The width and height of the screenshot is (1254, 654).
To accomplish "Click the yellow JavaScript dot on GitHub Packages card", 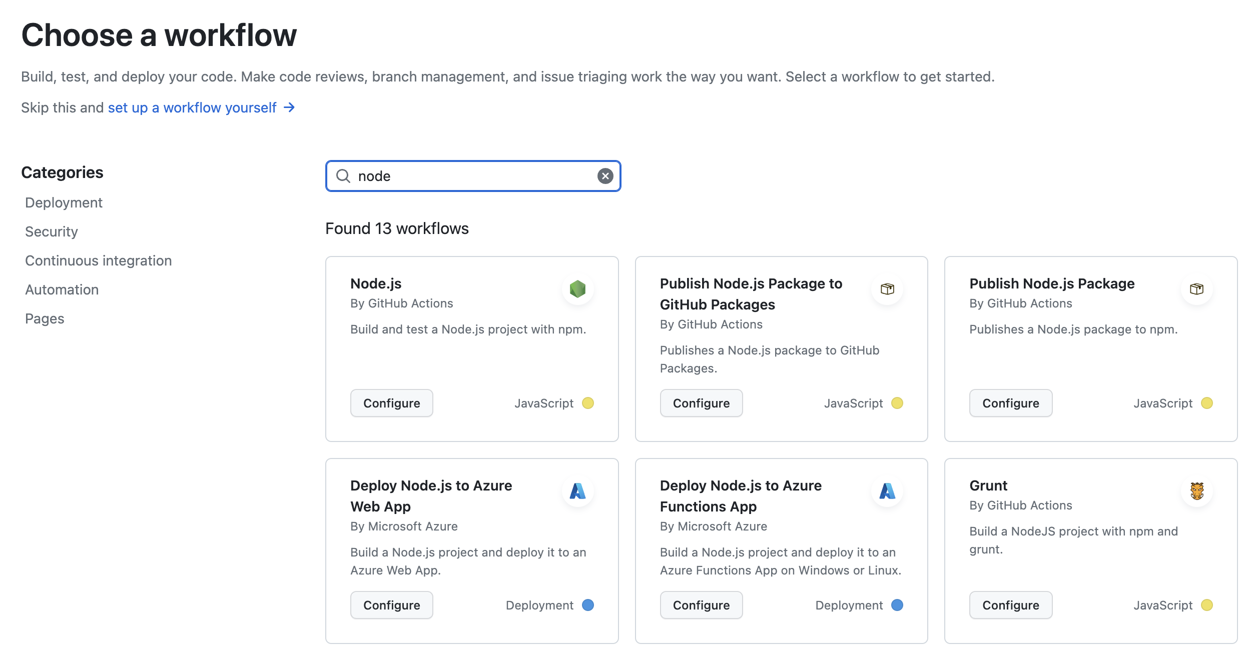I will pyautogui.click(x=897, y=403).
